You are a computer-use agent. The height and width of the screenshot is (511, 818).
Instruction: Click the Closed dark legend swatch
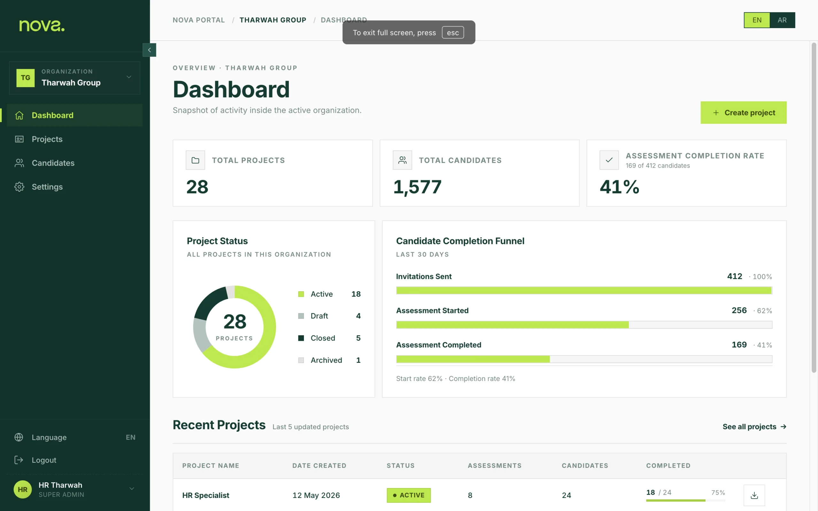tap(301, 338)
